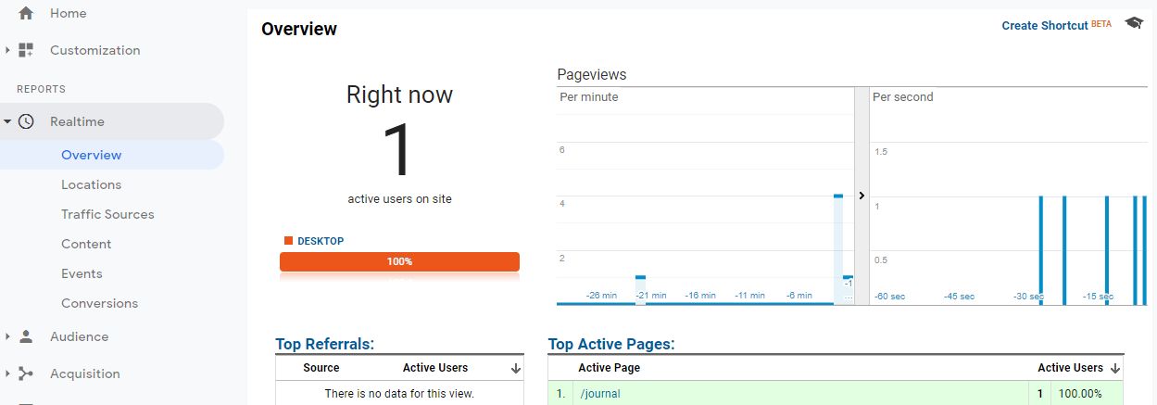This screenshot has height=405, width=1157.
Task: Sort Top Active Pages by Active Users arrow
Action: 1115,369
